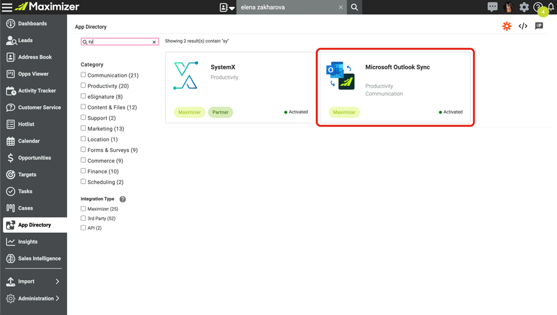Click the Targets bullseye icon
Screen dimensions: 557x315
pyautogui.click(x=11, y=174)
